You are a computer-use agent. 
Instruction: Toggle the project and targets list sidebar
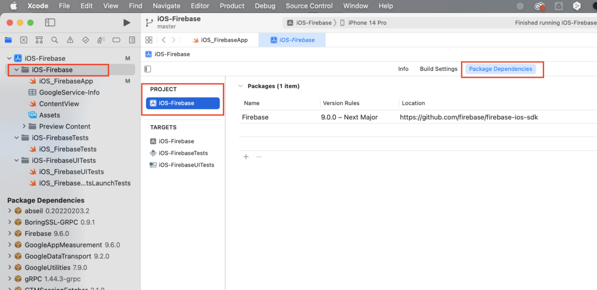[148, 69]
